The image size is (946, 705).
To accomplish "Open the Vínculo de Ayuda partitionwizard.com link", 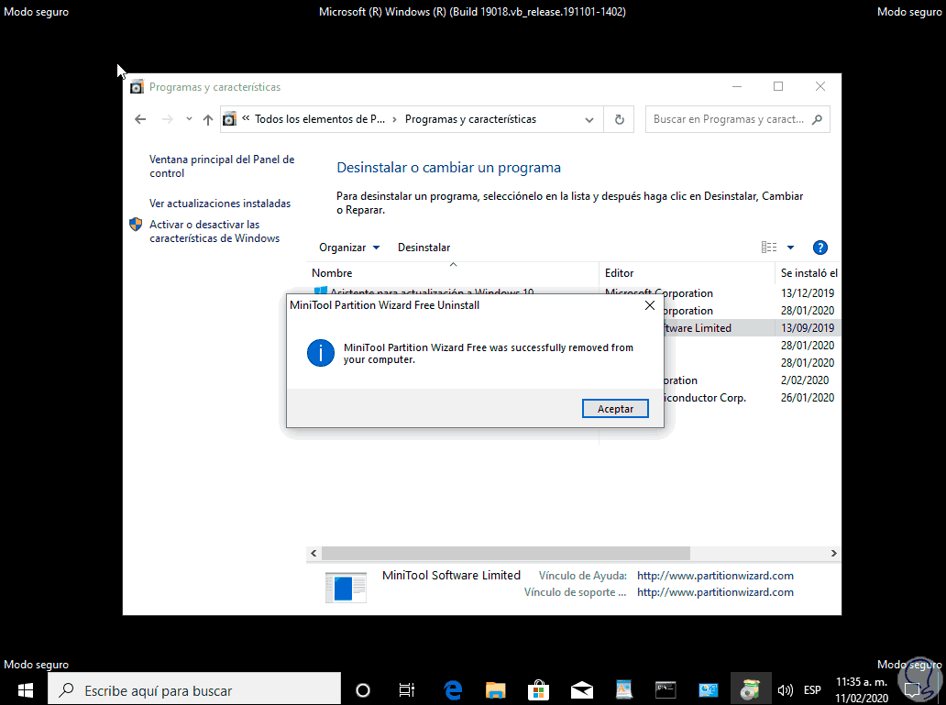I will tap(715, 576).
